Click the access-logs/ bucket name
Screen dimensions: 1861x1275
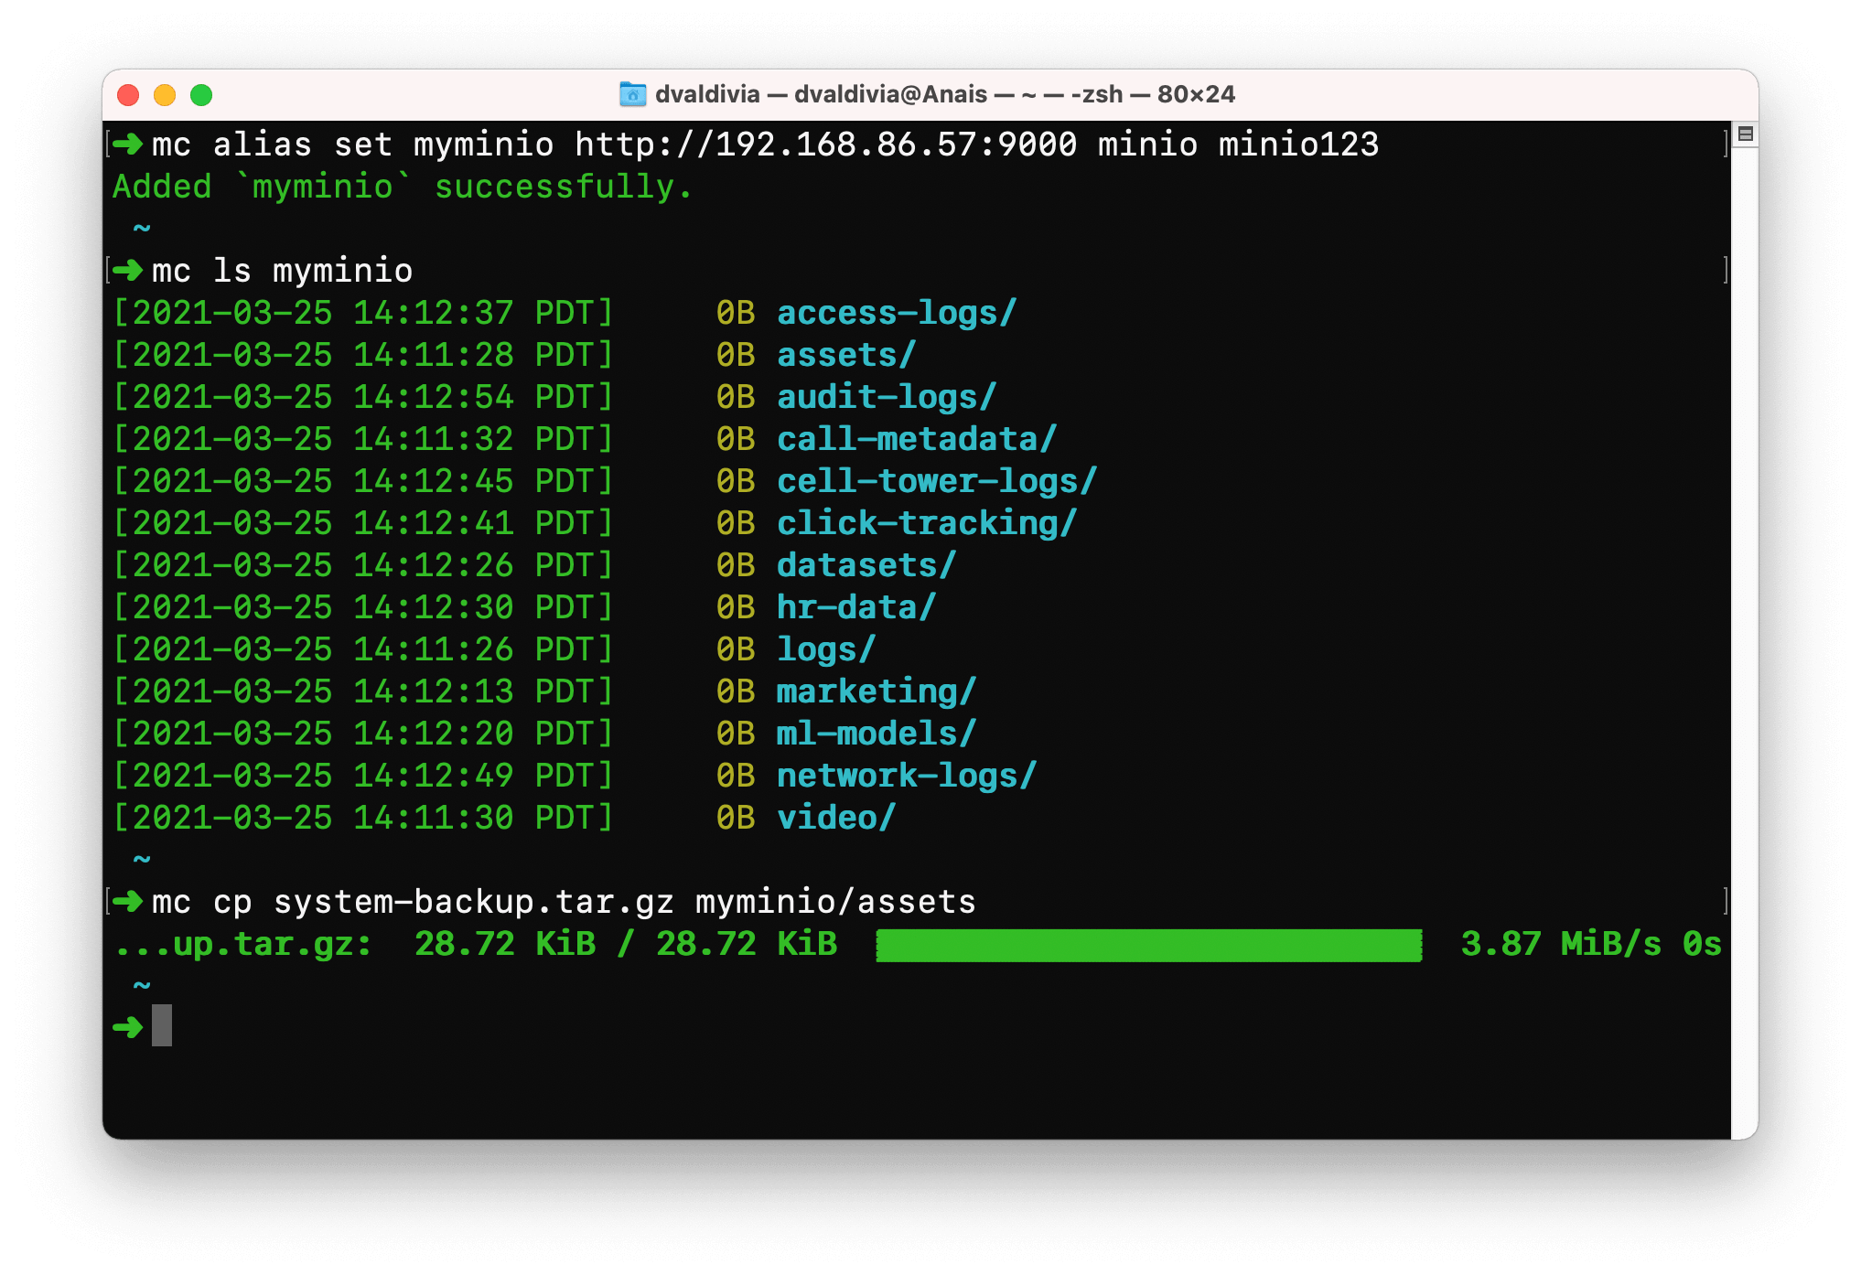point(896,313)
